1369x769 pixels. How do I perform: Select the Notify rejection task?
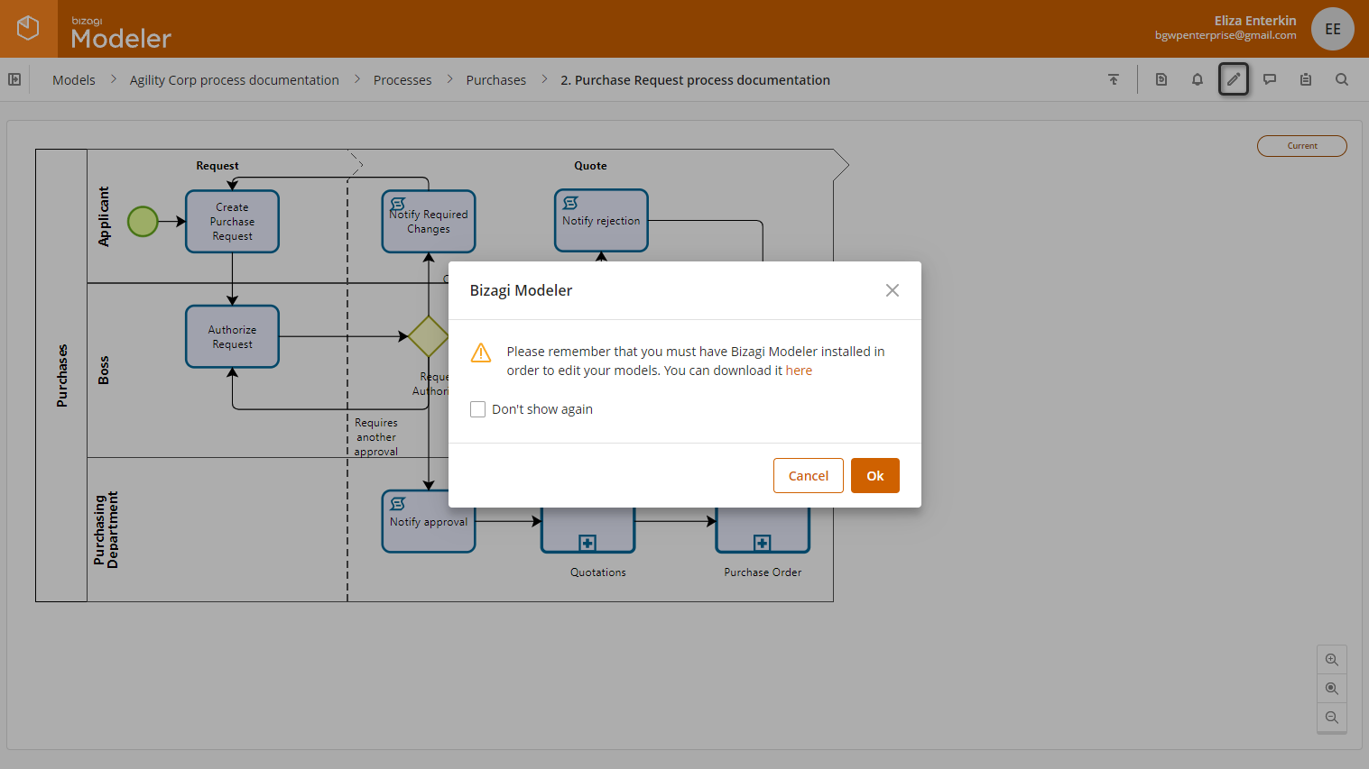coord(601,220)
